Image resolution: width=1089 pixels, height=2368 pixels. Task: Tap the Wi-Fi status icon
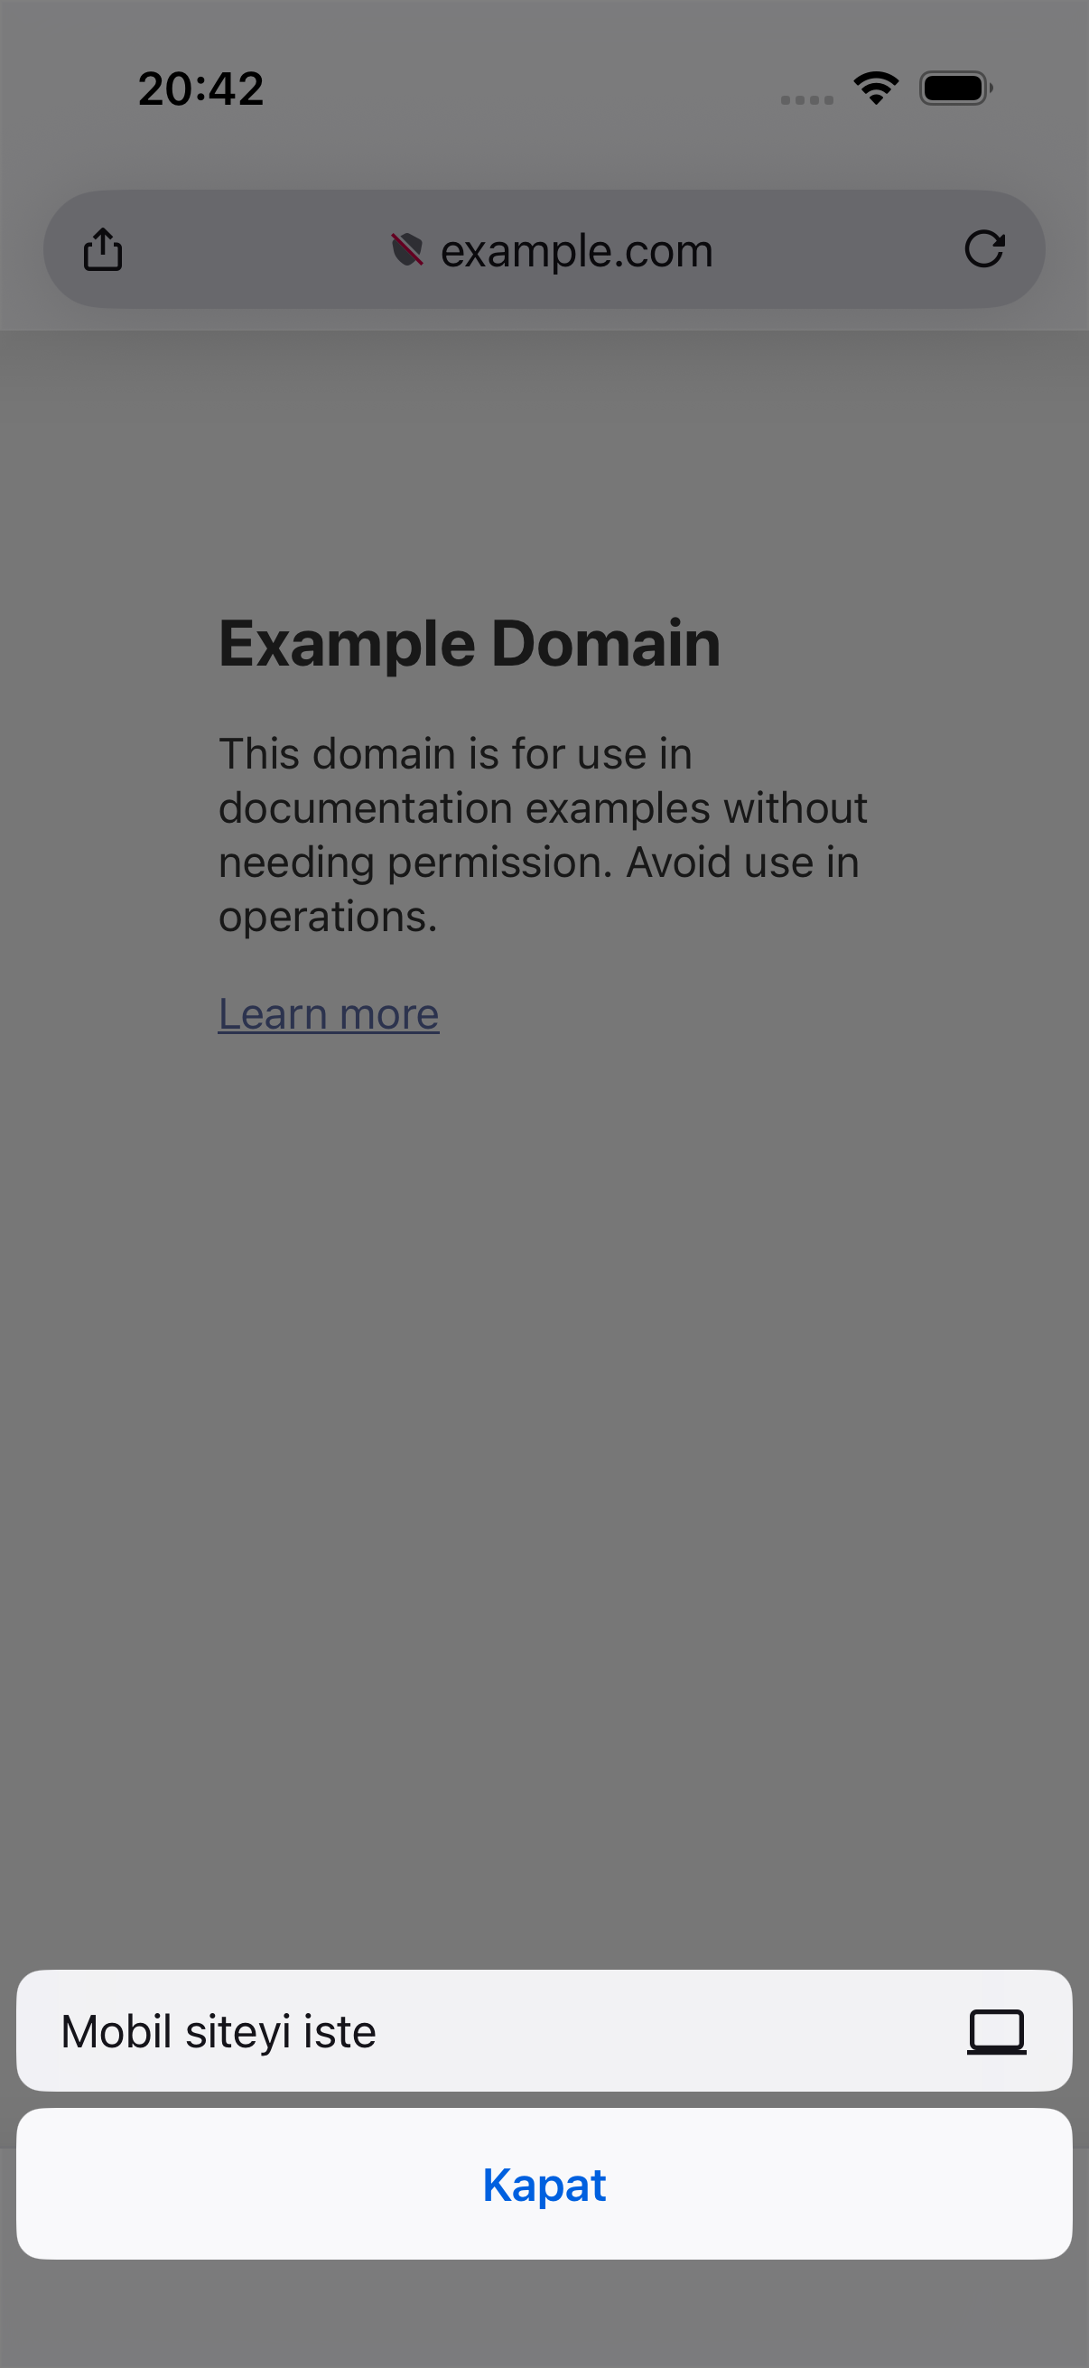coord(876,89)
